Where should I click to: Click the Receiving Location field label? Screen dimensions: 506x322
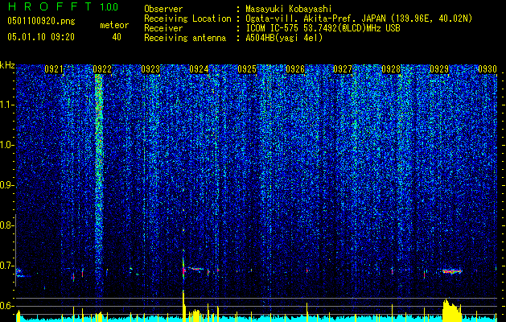pyautogui.click(x=187, y=19)
